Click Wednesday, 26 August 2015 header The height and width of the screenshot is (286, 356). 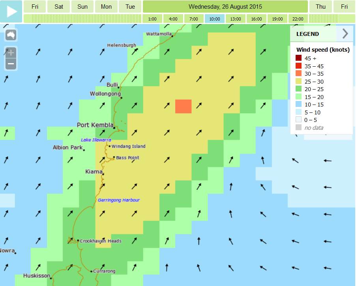click(x=225, y=7)
